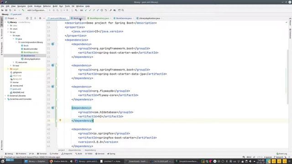The image size is (292, 164).
Task: Collapse the main folder node
Action: [x=11, y=36]
